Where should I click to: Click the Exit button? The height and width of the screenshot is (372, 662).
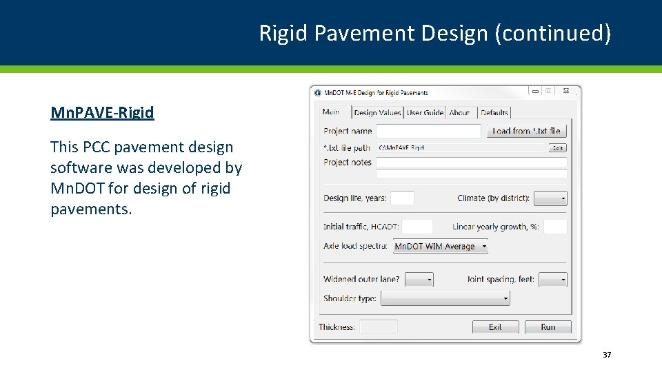(x=495, y=327)
